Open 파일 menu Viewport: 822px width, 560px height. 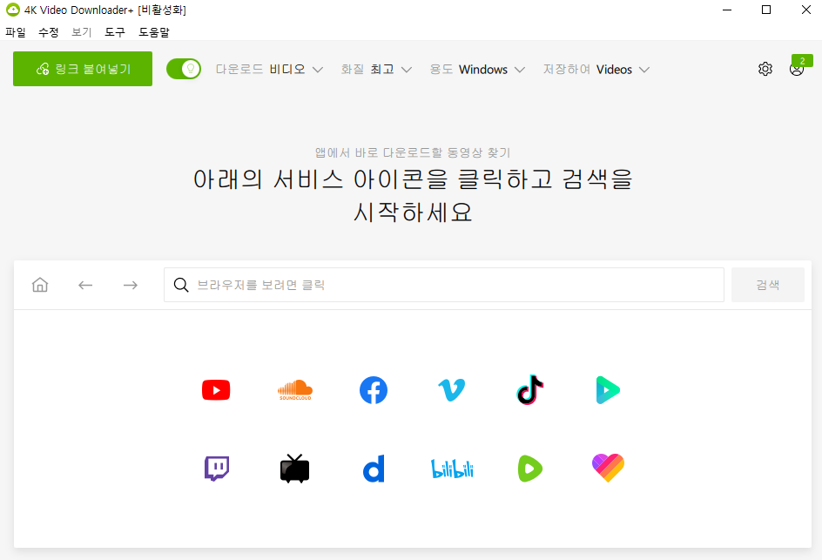(16, 32)
